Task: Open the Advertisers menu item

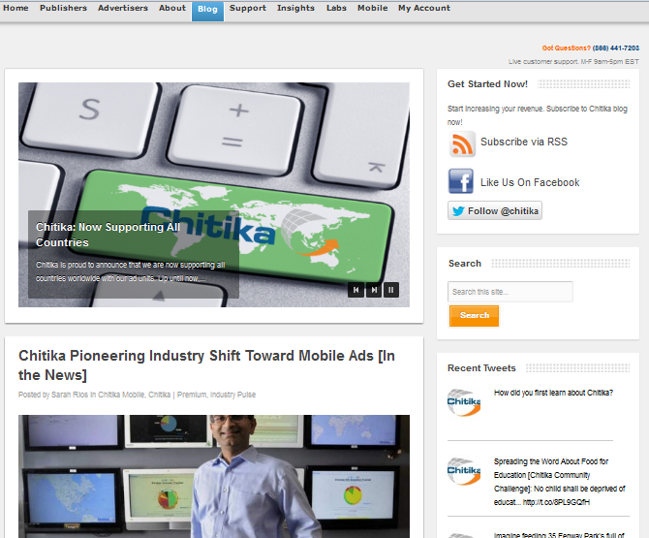Action: (x=123, y=9)
